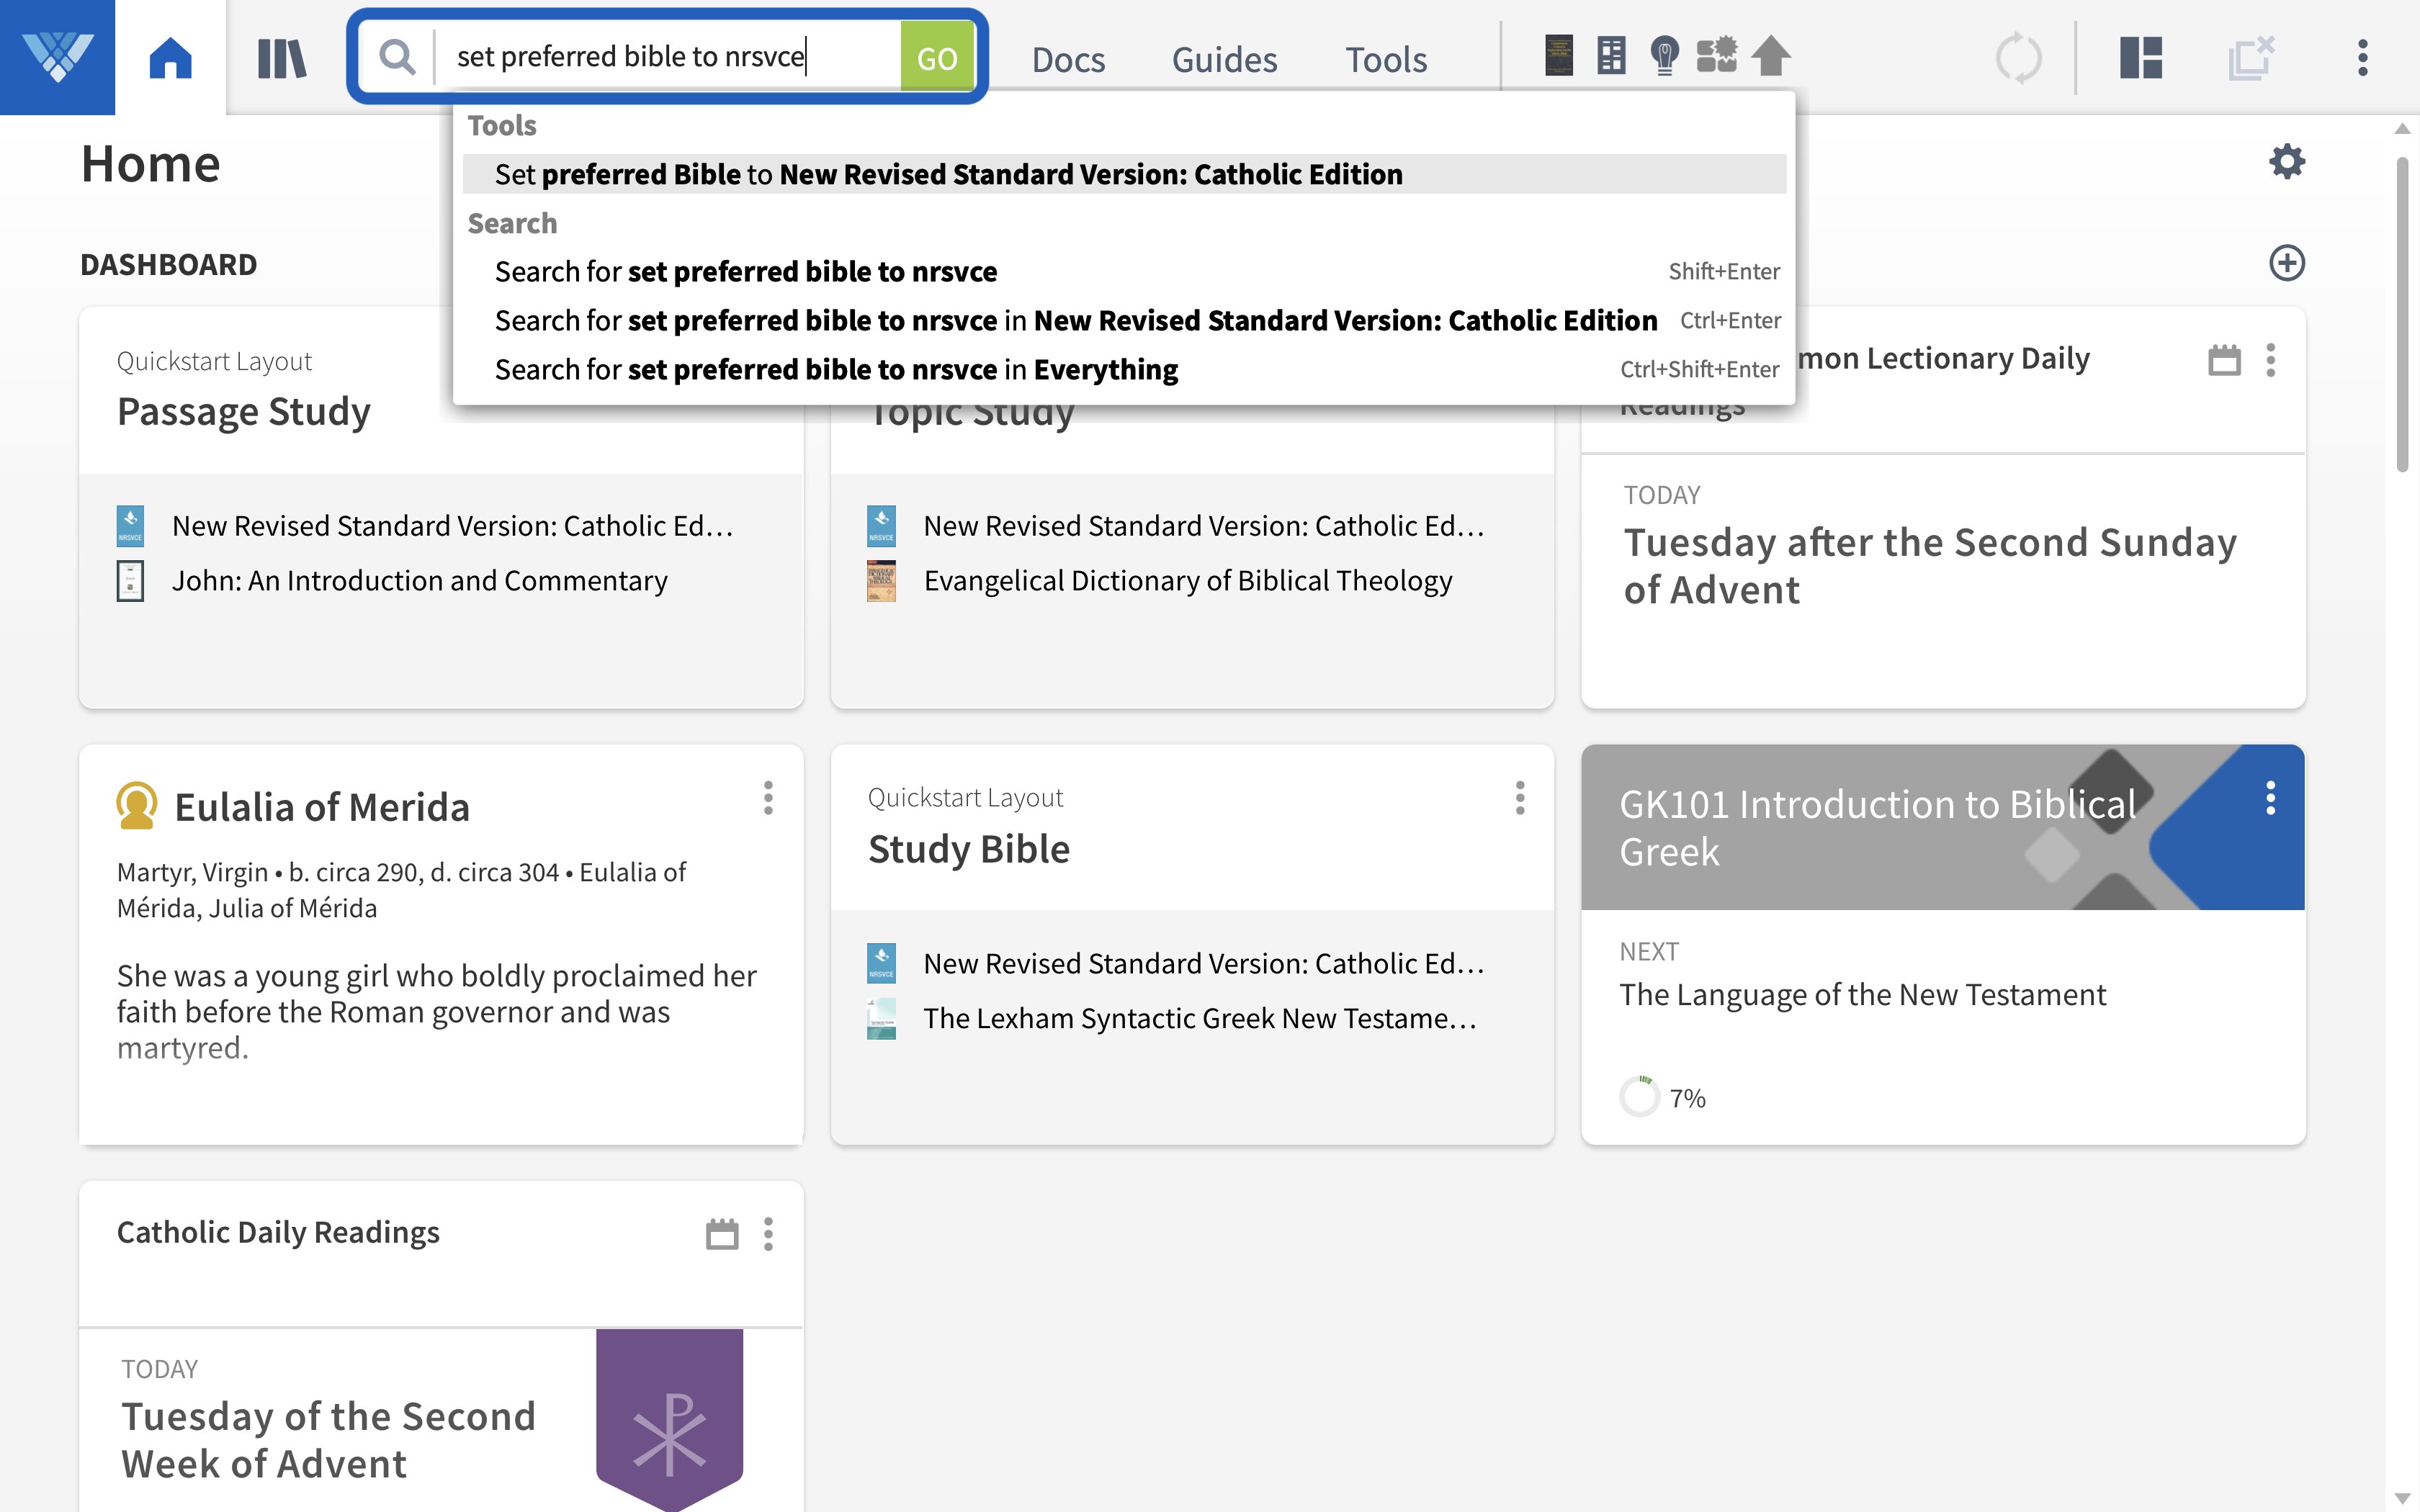This screenshot has height=1512, width=2420.
Task: Click Lexham Greek NT cover icon in Study Bible
Action: tap(881, 1019)
